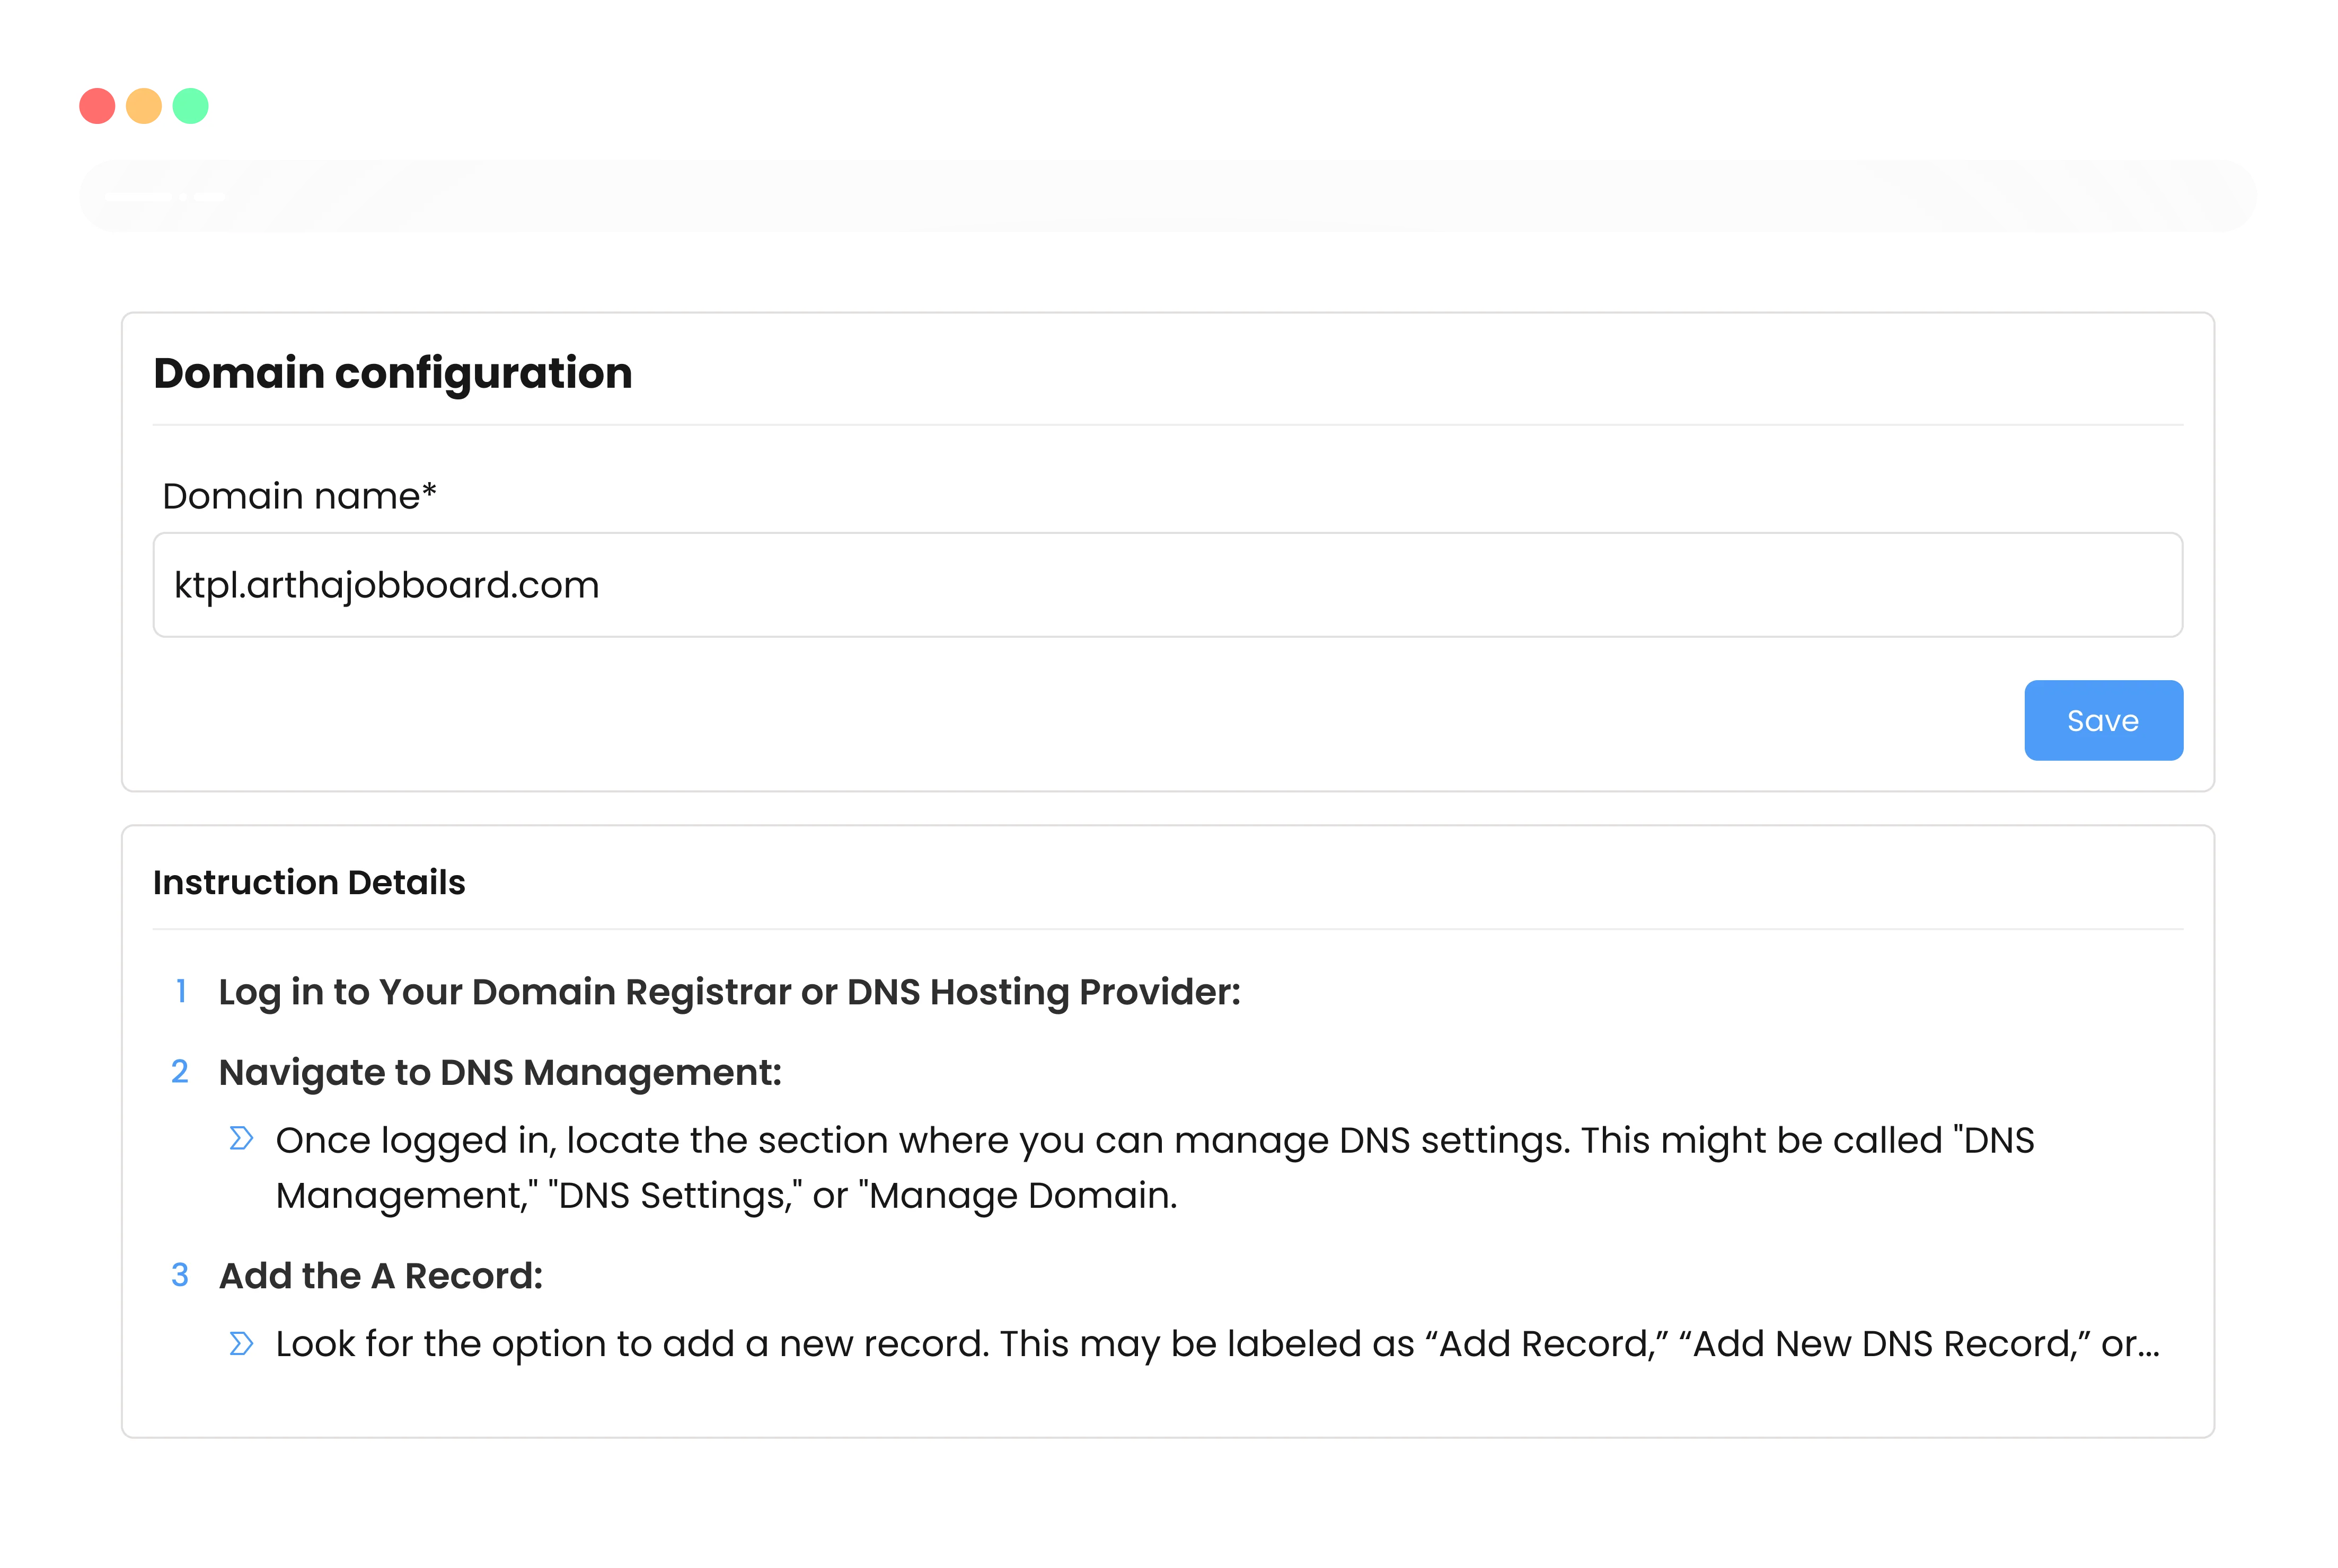Expand the Add the A Record step
This screenshot has height=1568, width=2338.
(x=381, y=1276)
